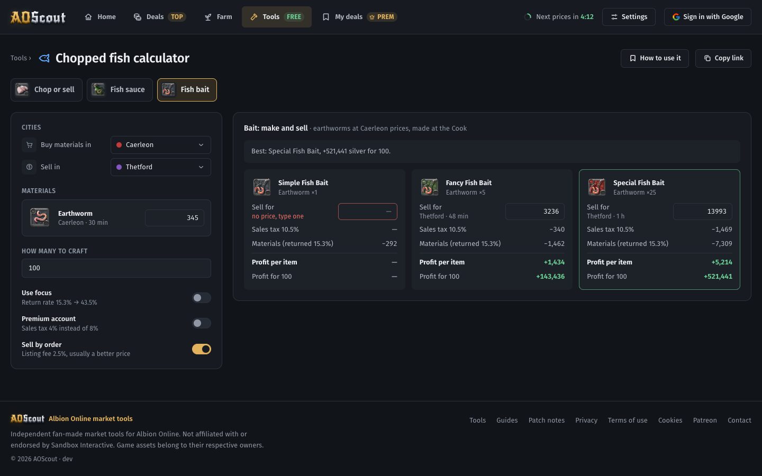The width and height of the screenshot is (762, 476).
Task: Enable the Premium account toggle
Action: click(x=201, y=323)
